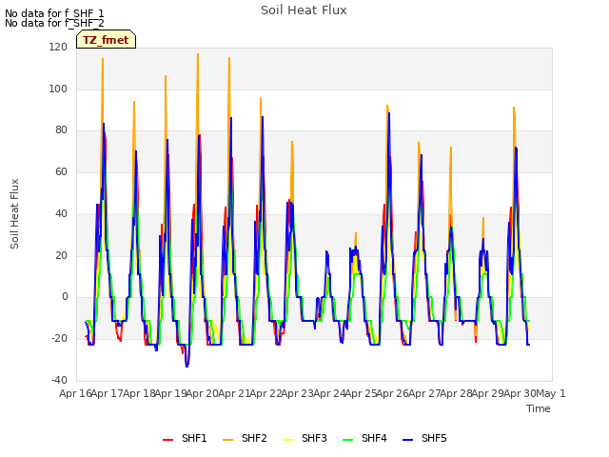Click the 'No data for f_SHF_2' message
The image size is (609, 457).
coord(54,23)
